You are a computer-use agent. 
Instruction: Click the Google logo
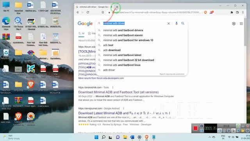85,23
